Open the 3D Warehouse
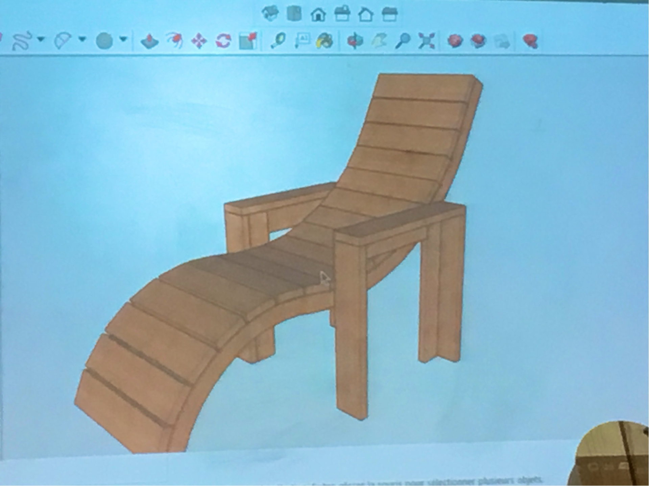The height and width of the screenshot is (486, 649). pos(455,41)
